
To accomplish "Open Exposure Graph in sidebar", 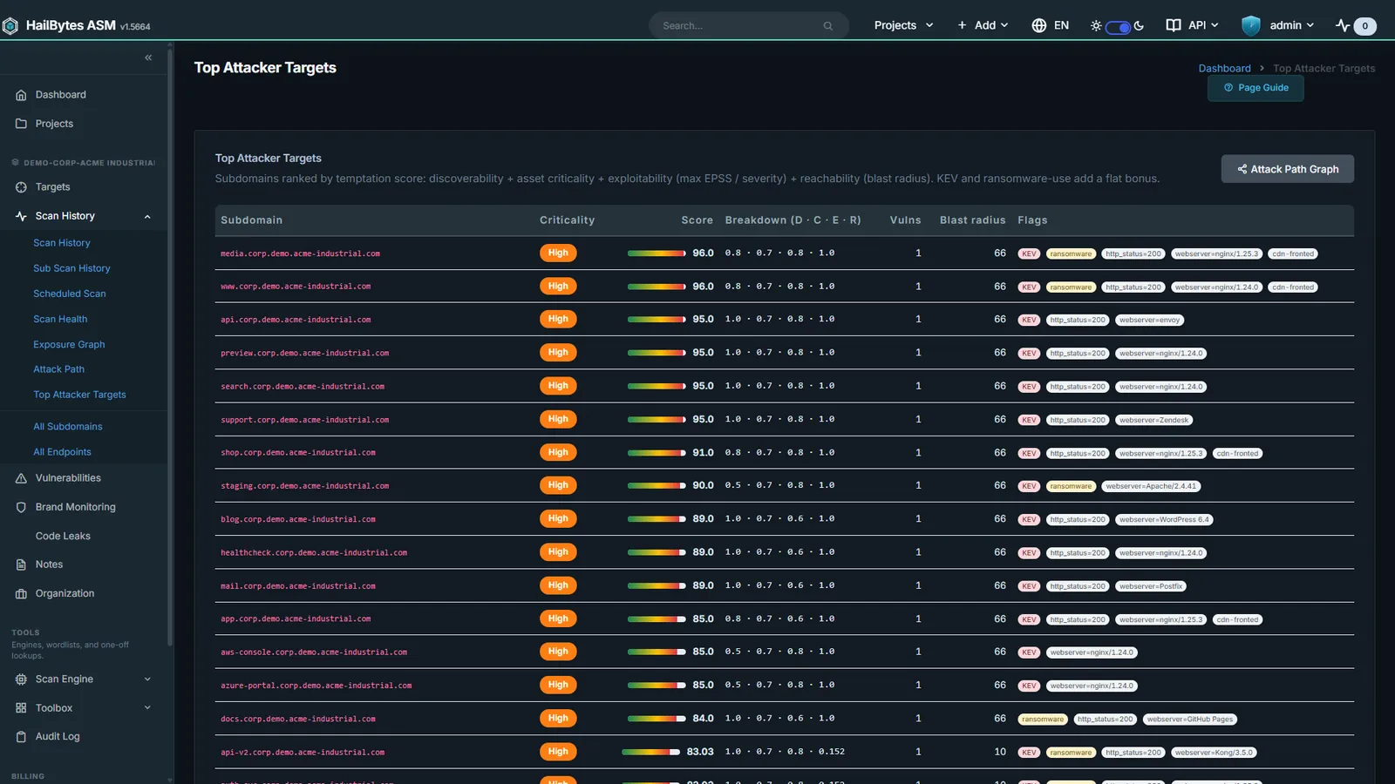I will coord(69,344).
